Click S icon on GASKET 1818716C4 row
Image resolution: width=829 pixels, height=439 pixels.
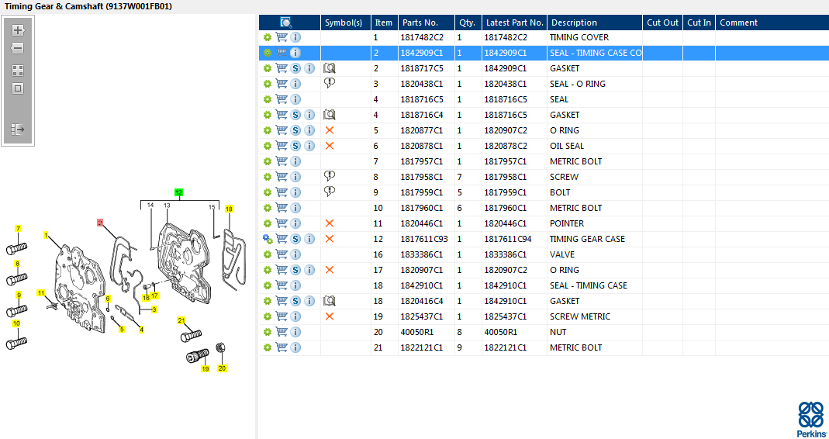(x=295, y=115)
